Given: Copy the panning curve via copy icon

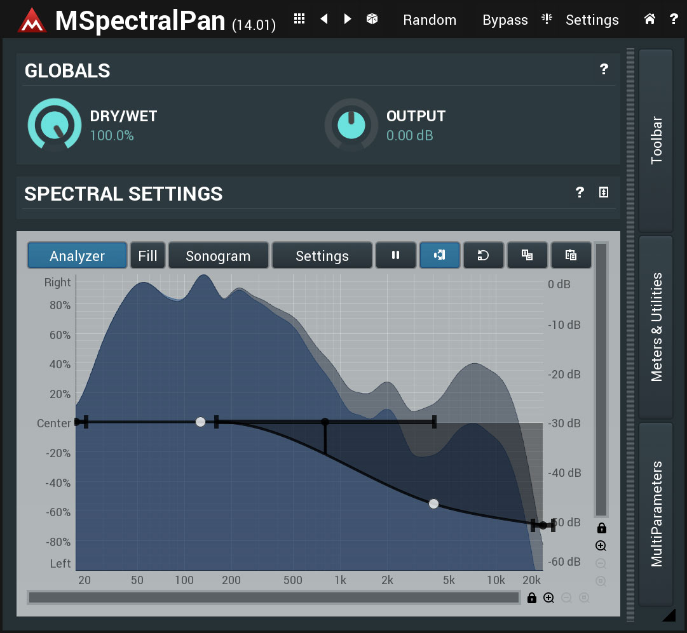Looking at the screenshot, I should click(527, 255).
